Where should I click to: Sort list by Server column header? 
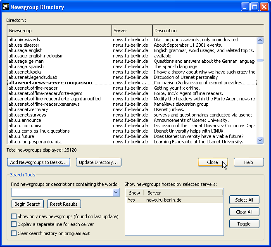tap(132, 31)
